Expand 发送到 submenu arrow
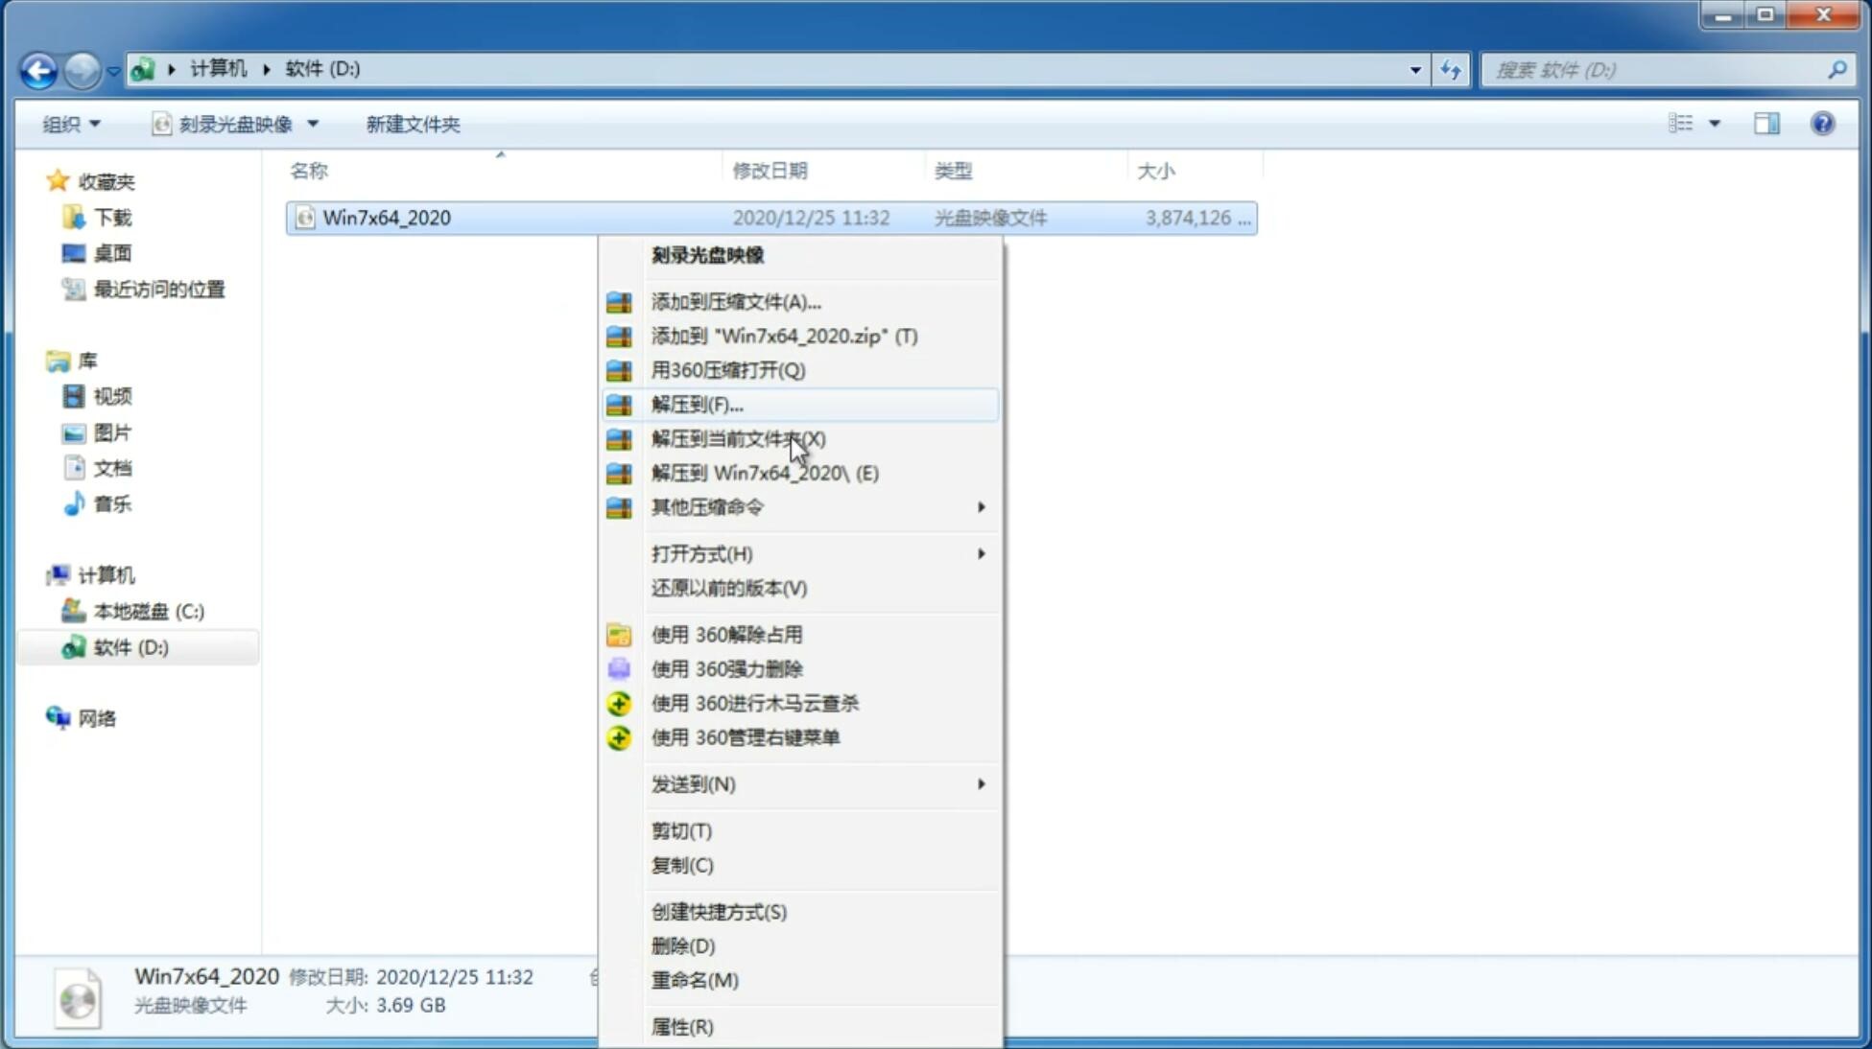Viewport: 1872px width, 1049px height. (x=981, y=784)
